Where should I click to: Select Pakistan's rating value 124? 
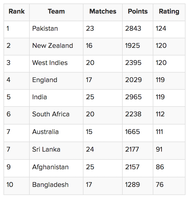[x=161, y=29]
